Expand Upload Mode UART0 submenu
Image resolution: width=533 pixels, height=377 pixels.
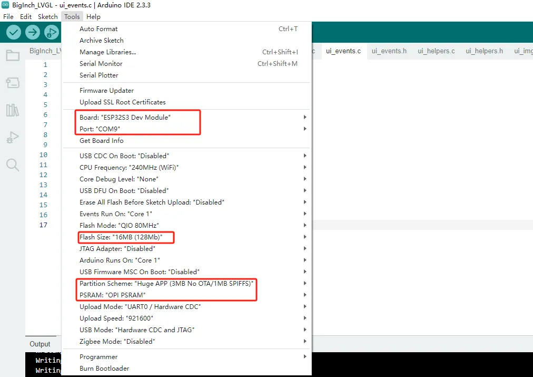pos(186,306)
